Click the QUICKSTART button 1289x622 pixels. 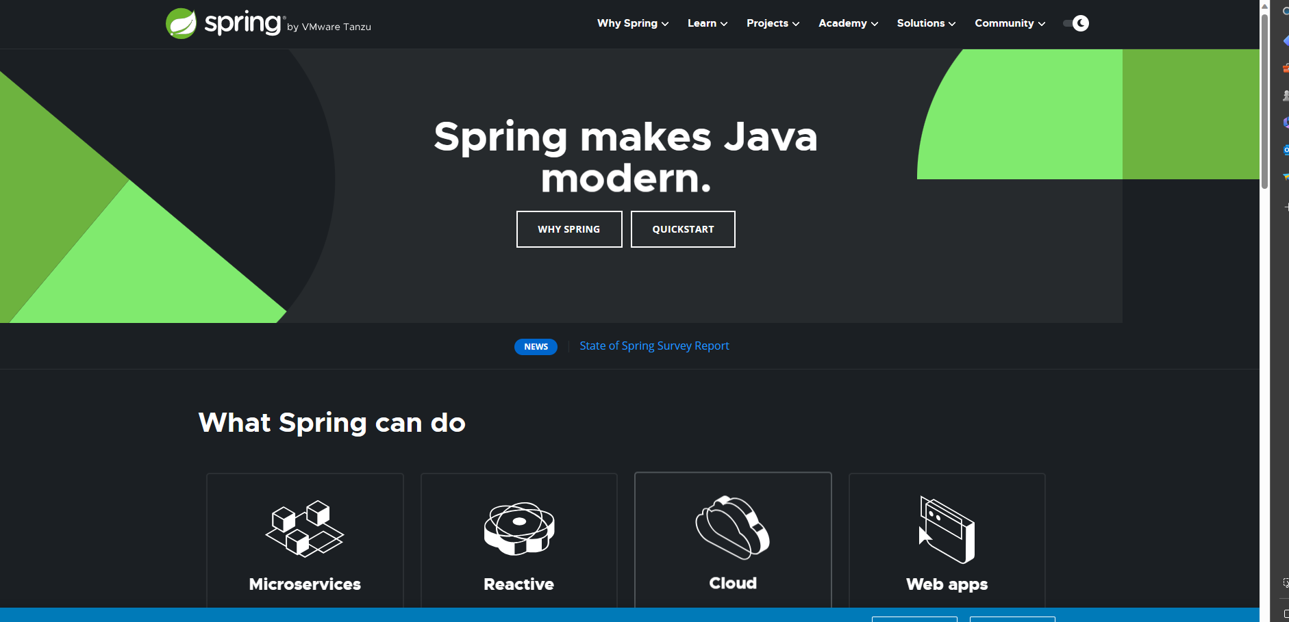683,229
